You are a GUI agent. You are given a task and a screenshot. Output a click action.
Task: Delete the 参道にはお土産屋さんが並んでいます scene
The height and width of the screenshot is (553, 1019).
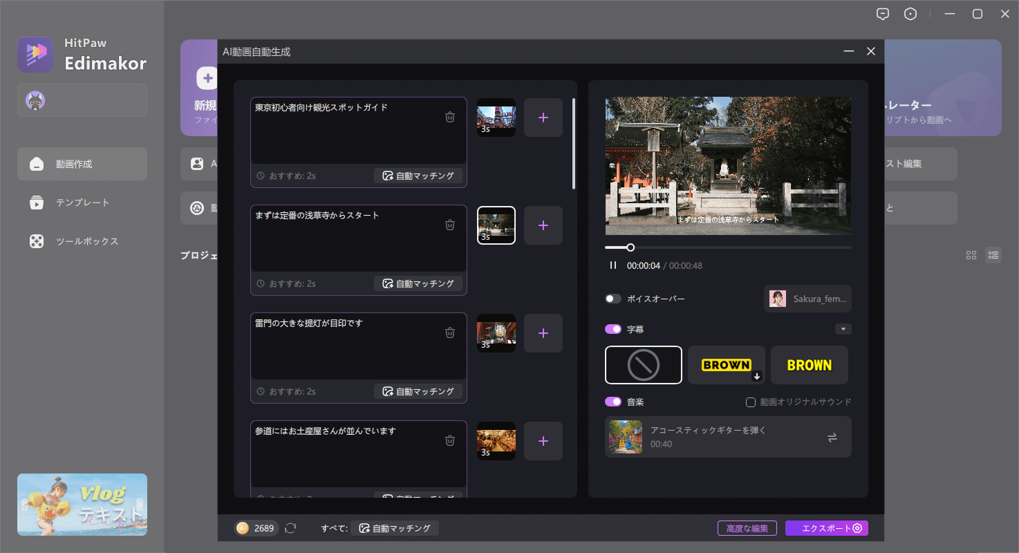click(450, 440)
